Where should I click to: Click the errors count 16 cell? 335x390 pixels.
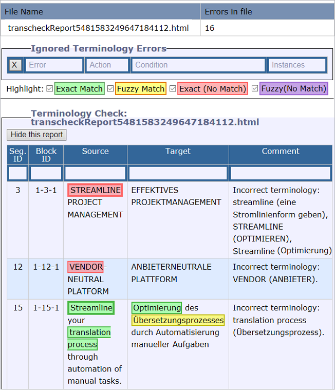click(x=267, y=28)
